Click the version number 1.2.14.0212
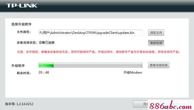 (25, 104)
